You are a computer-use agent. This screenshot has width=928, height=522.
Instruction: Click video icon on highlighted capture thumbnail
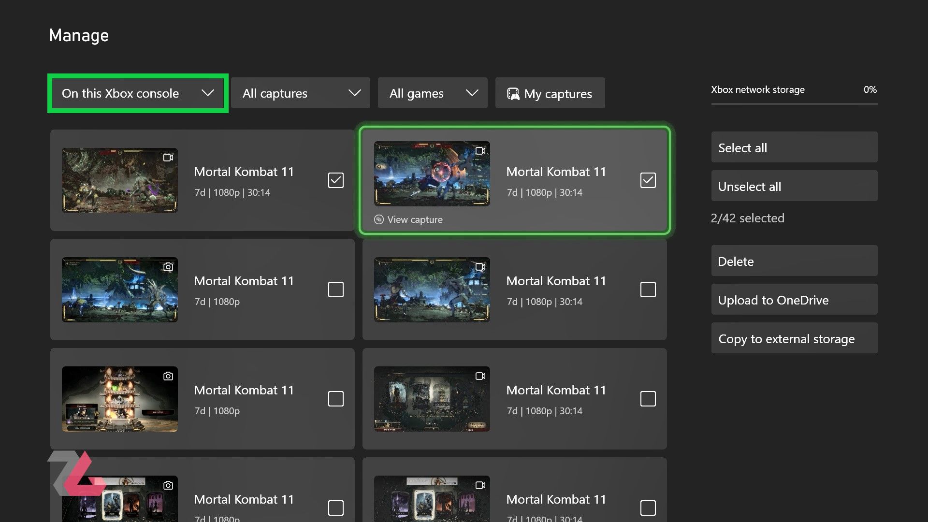480,151
